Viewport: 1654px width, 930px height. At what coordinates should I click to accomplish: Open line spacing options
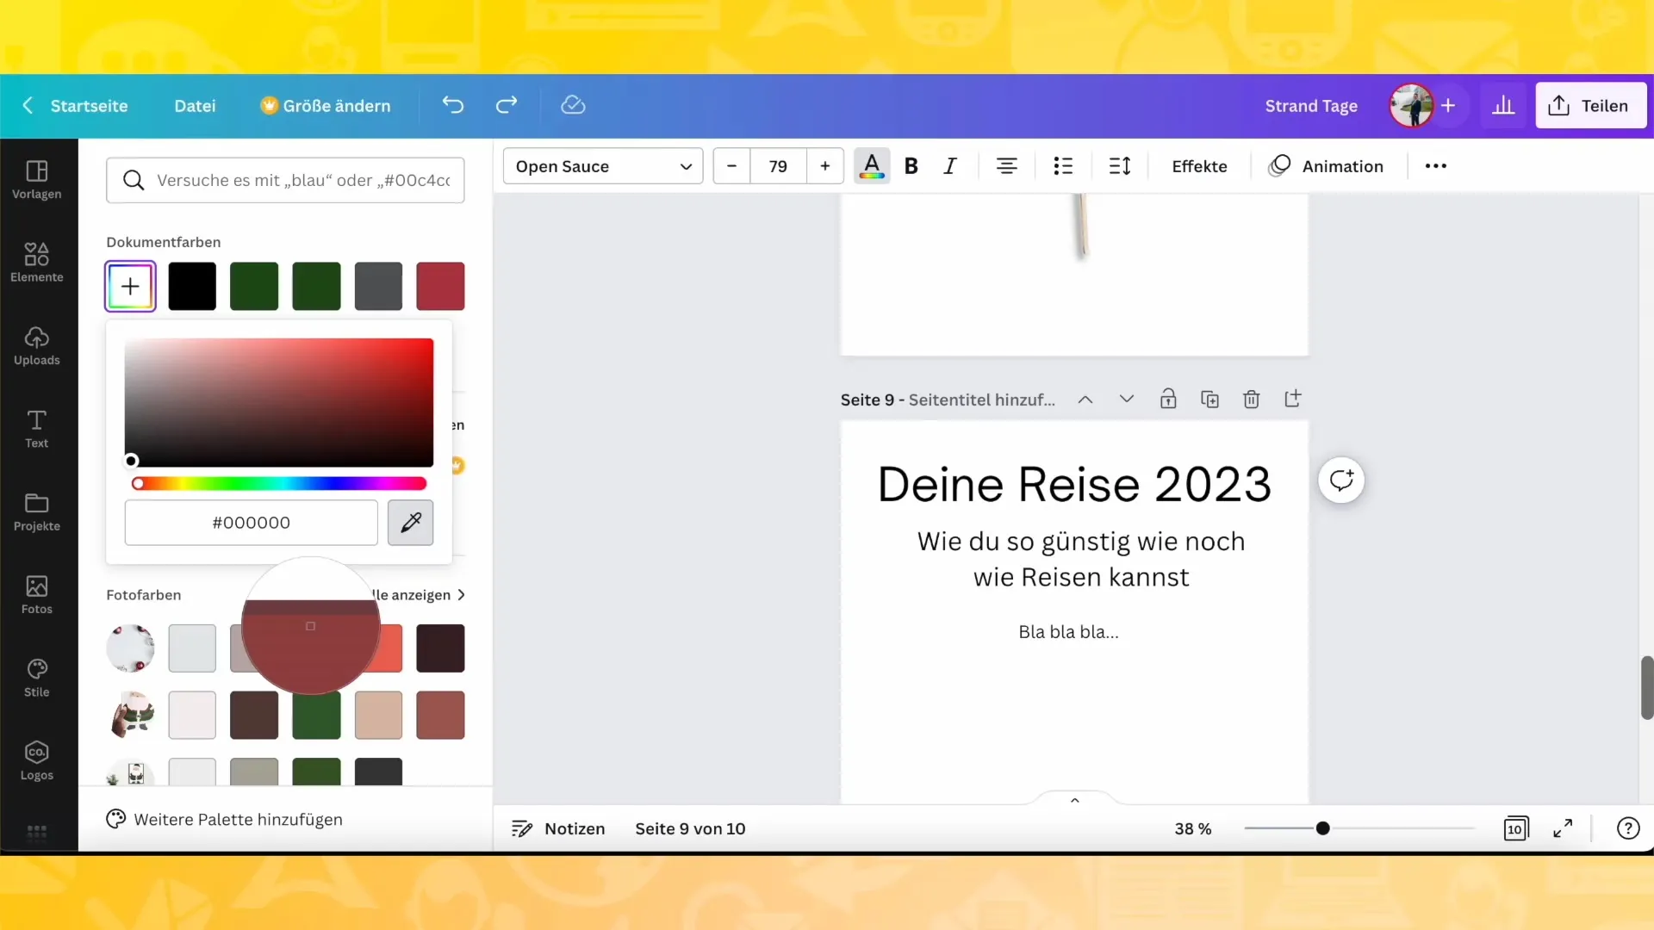point(1119,166)
